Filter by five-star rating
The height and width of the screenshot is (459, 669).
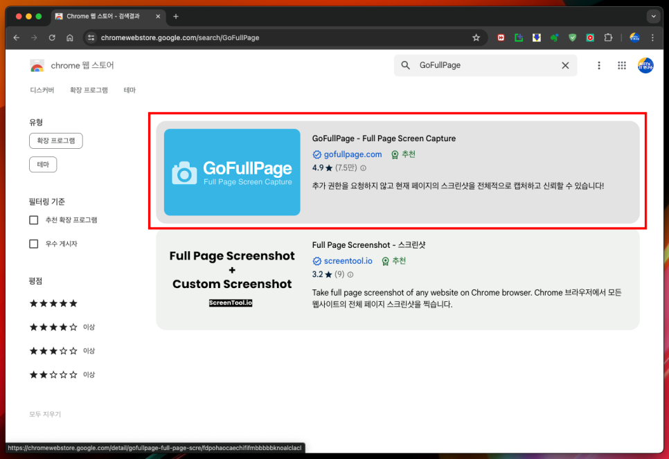[x=53, y=303]
